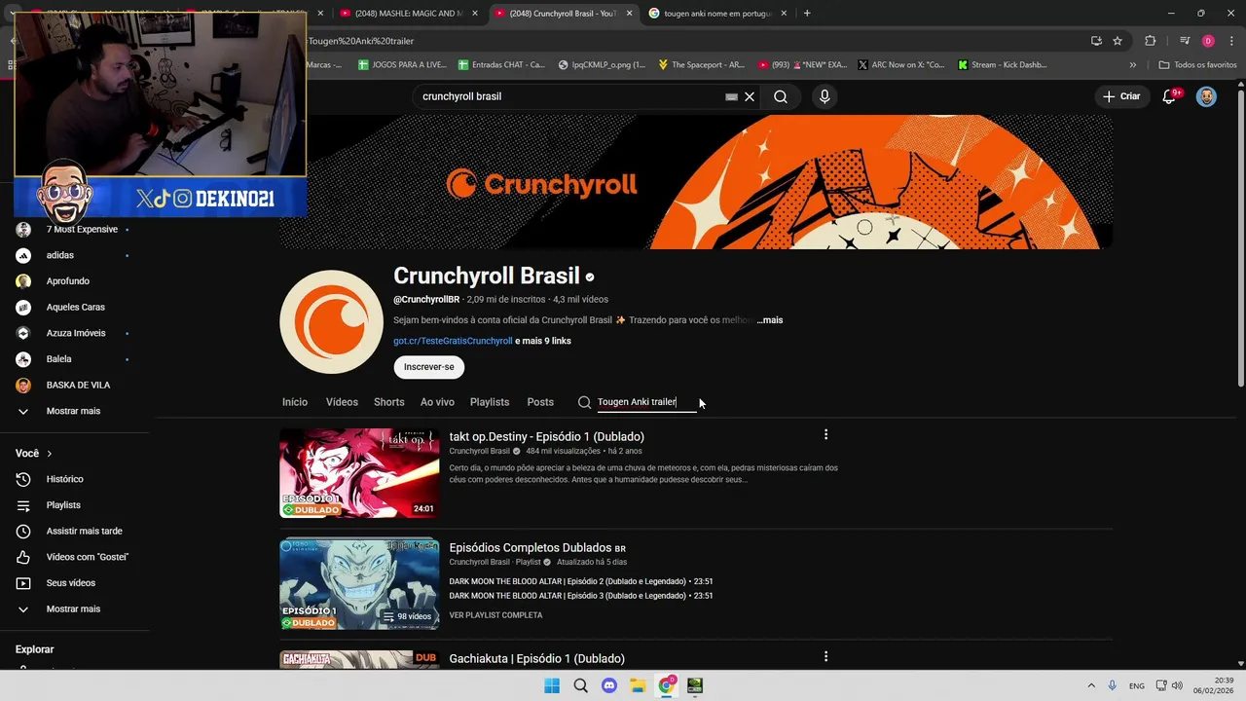Show more bookmarks with the » chevron
The height and width of the screenshot is (701, 1246).
click(x=1132, y=65)
